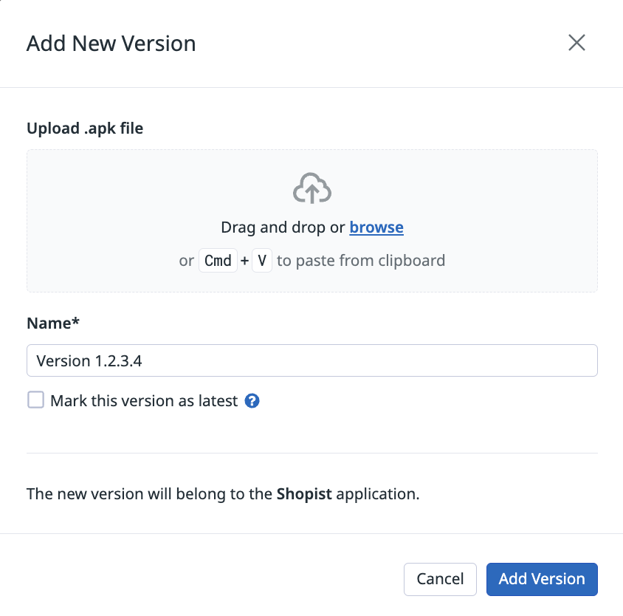Image resolution: width=623 pixels, height=616 pixels.
Task: Click the 'Add New Version' dialog title
Action: [x=111, y=44]
